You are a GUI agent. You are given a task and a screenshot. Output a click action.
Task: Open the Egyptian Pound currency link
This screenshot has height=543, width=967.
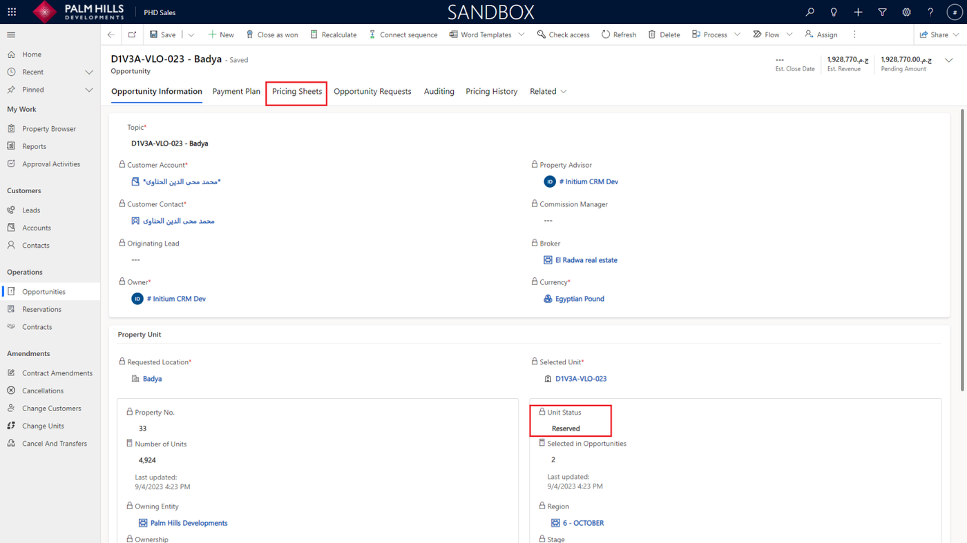(x=580, y=299)
